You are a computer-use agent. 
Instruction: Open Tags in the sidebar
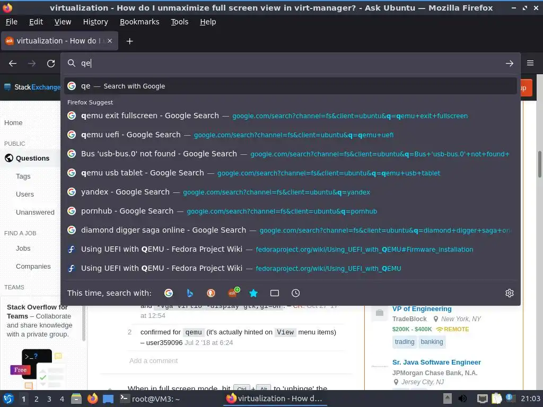(x=23, y=176)
